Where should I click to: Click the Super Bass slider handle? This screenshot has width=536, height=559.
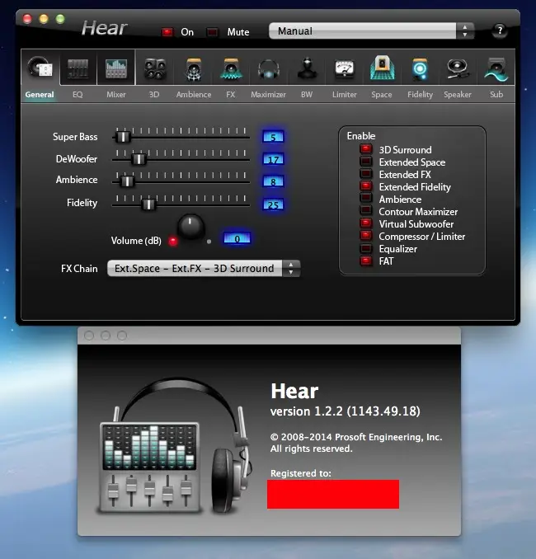pyautogui.click(x=123, y=137)
